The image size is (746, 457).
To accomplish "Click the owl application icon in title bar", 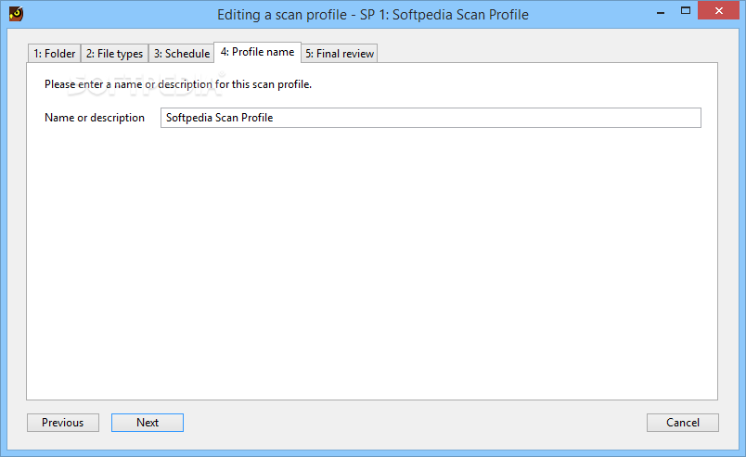I will pos(16,13).
